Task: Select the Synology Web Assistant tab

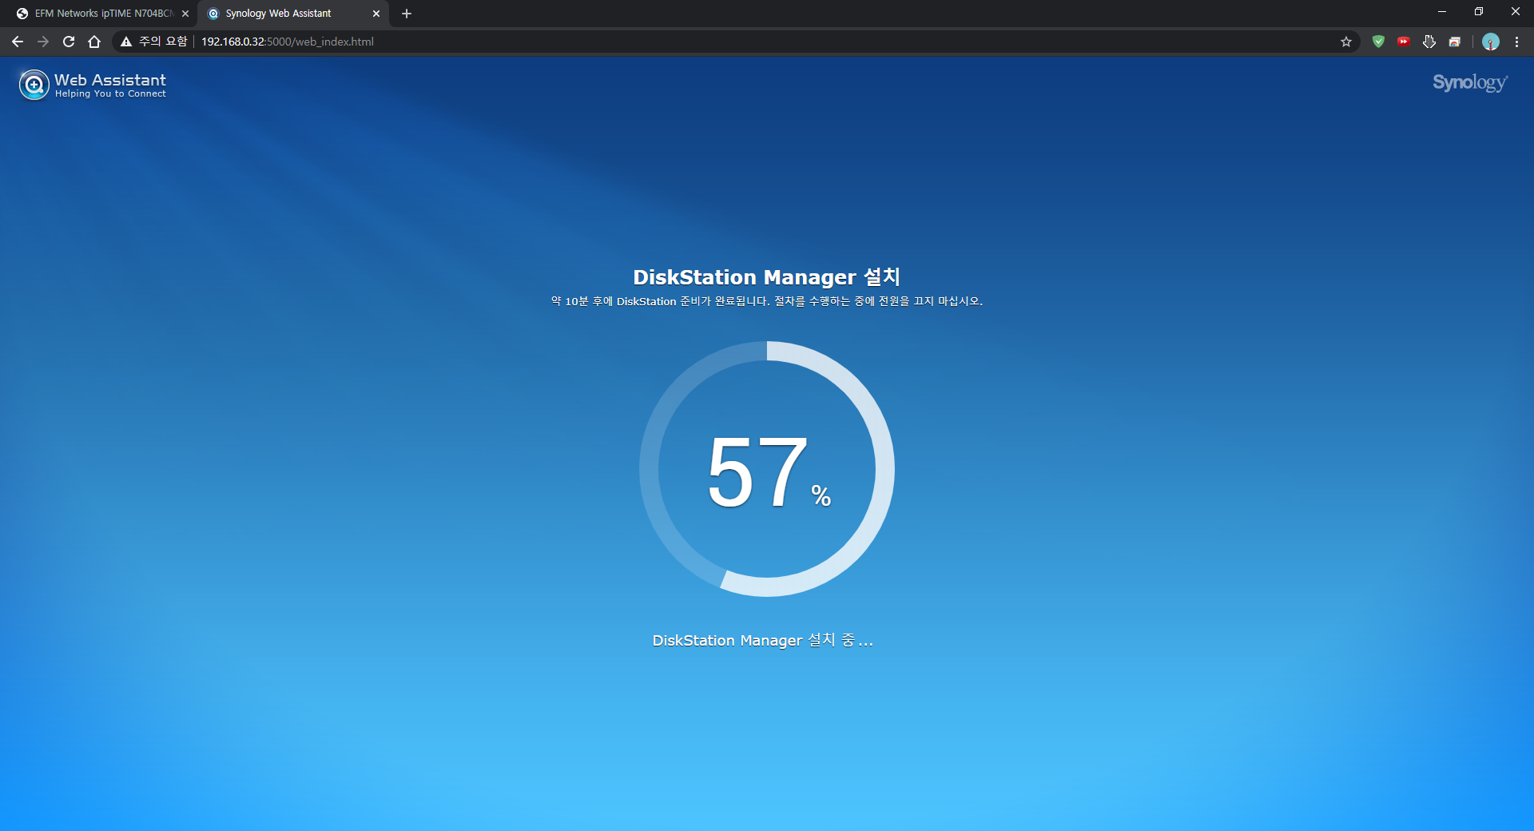Action: click(x=292, y=14)
